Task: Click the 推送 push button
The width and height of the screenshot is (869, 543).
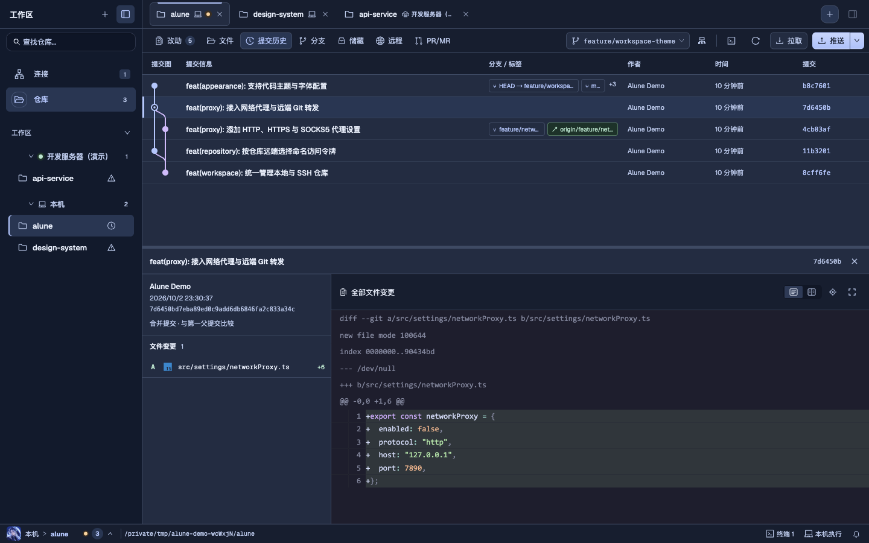Action: point(831,41)
